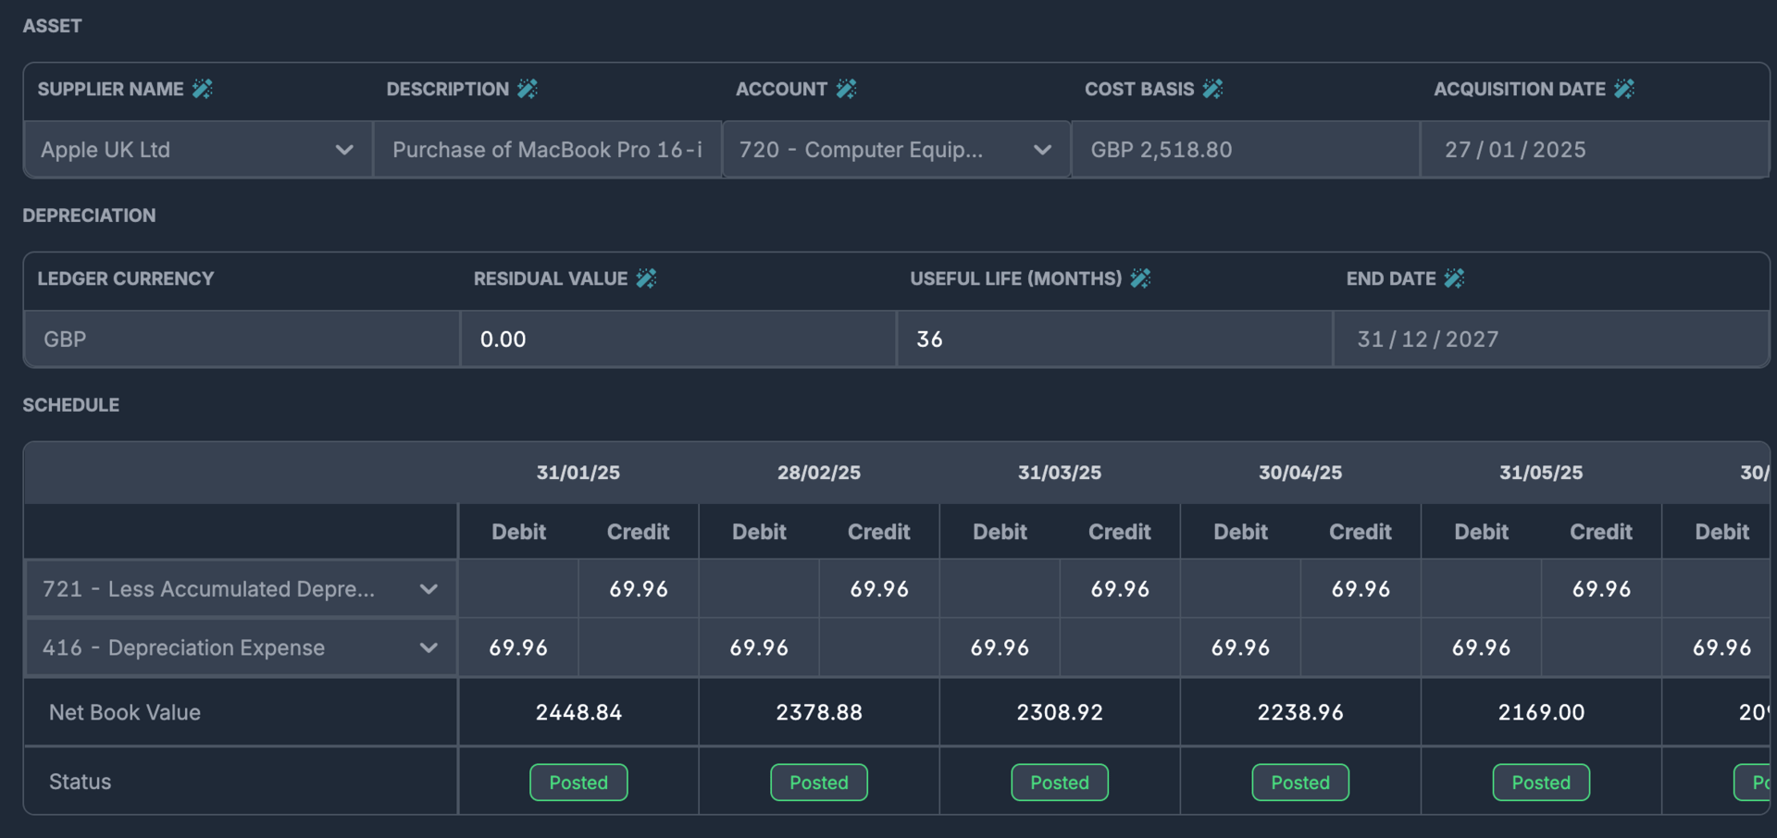Expand the 416 - Depreciation Expense dropdown

coord(428,648)
